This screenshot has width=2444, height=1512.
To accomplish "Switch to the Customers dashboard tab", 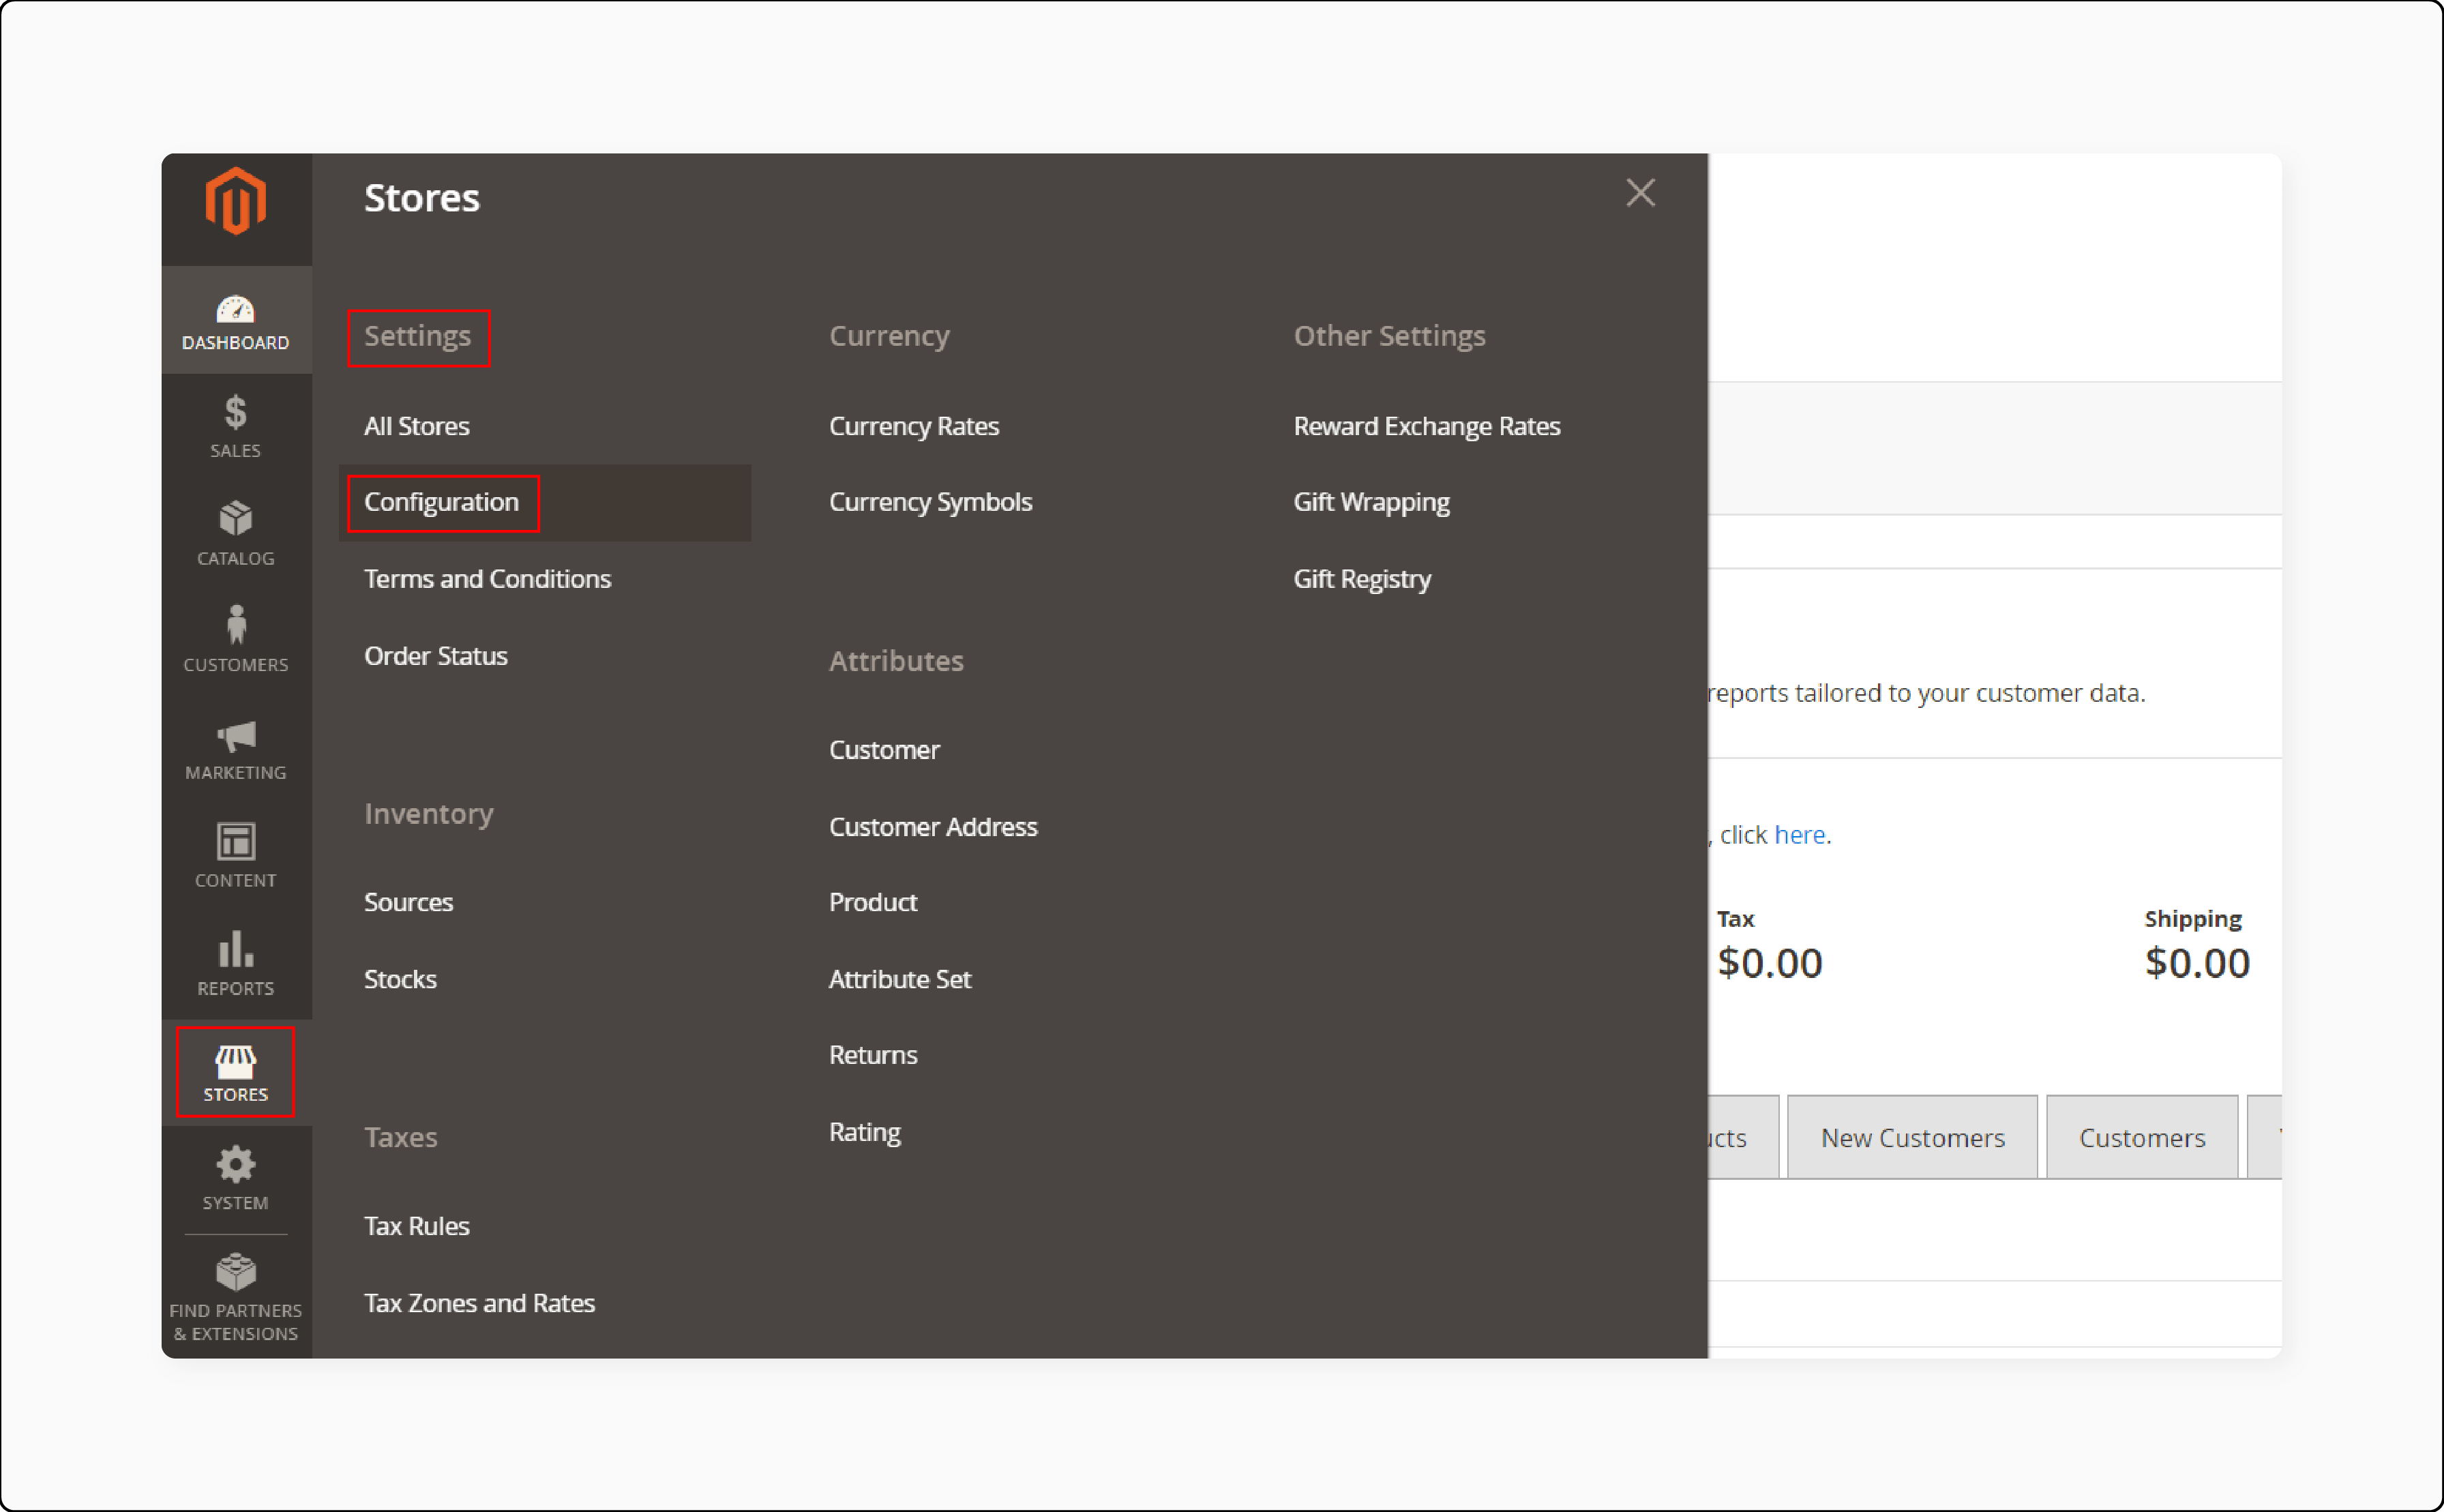I will tap(2142, 1138).
